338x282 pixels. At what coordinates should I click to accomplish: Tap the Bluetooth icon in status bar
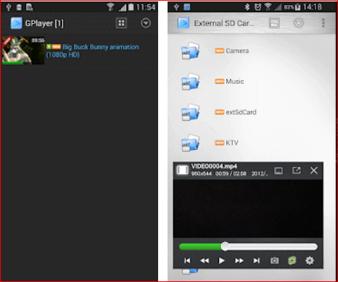247,7
